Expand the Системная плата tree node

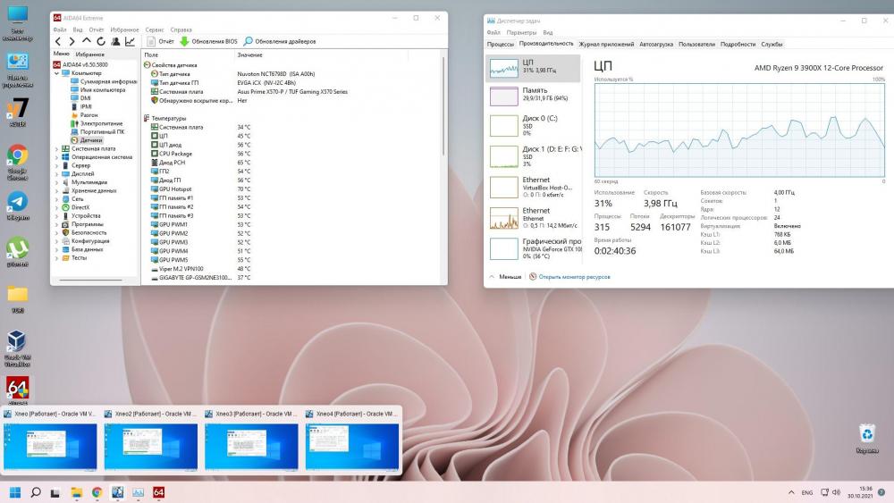[x=56, y=148]
